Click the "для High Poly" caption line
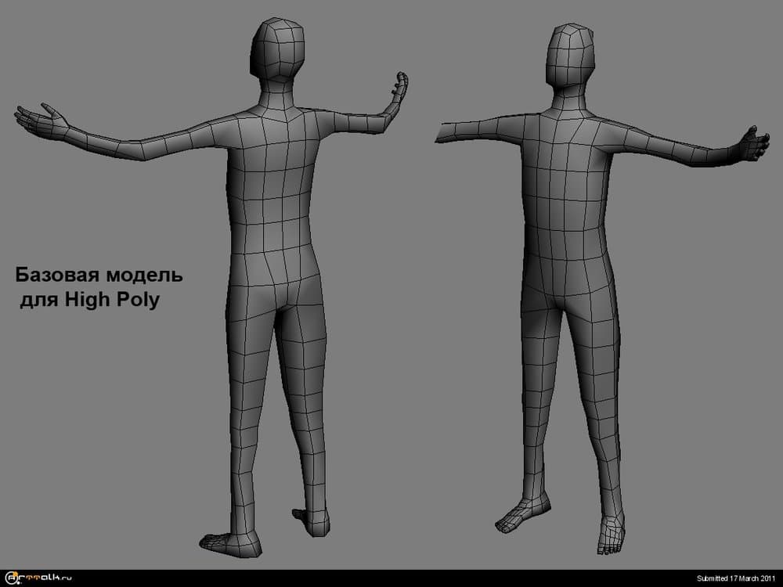The width and height of the screenshot is (783, 587). [x=89, y=299]
